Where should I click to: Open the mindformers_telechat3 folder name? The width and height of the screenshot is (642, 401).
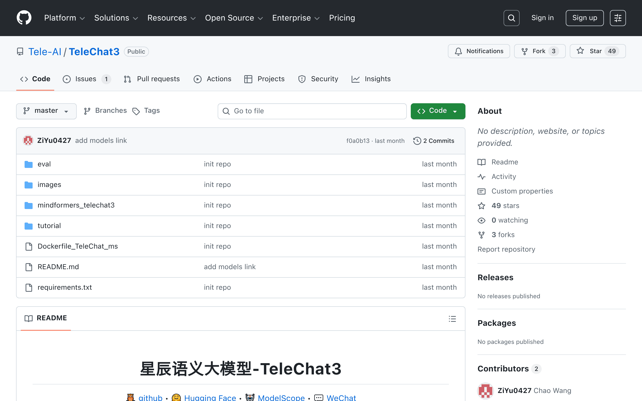click(x=76, y=205)
